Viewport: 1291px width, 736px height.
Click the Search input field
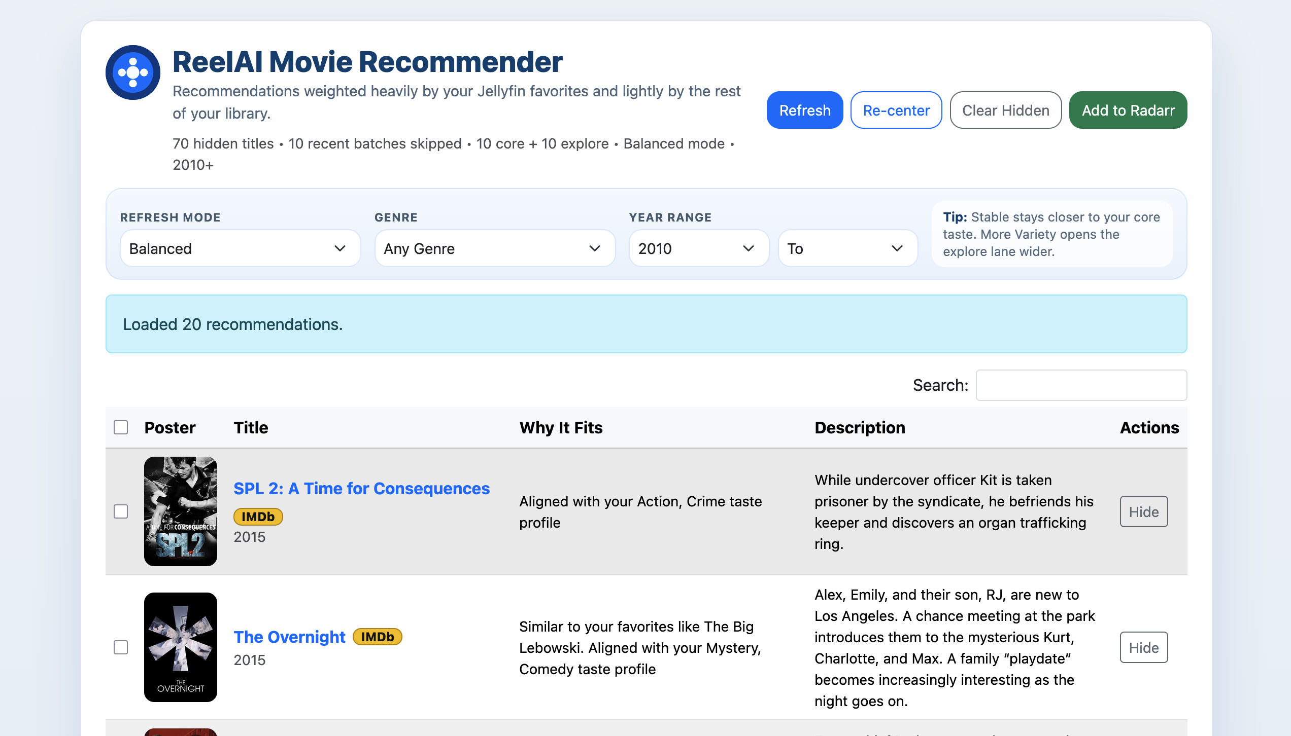1081,385
